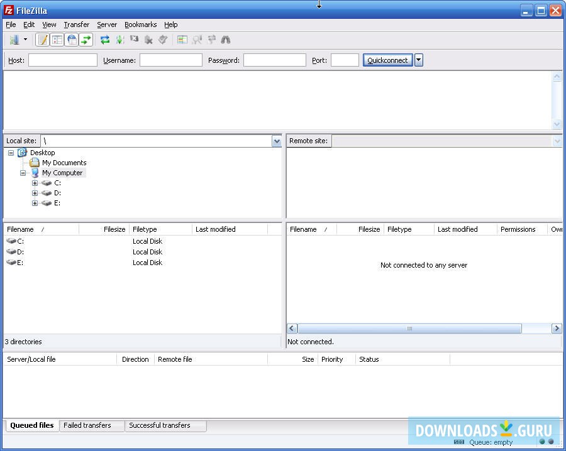The height and width of the screenshot is (451, 566).
Task: Click the C: drive icon in file list
Action: coord(11,241)
